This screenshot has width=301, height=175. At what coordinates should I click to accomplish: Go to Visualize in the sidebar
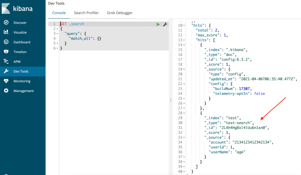20,32
